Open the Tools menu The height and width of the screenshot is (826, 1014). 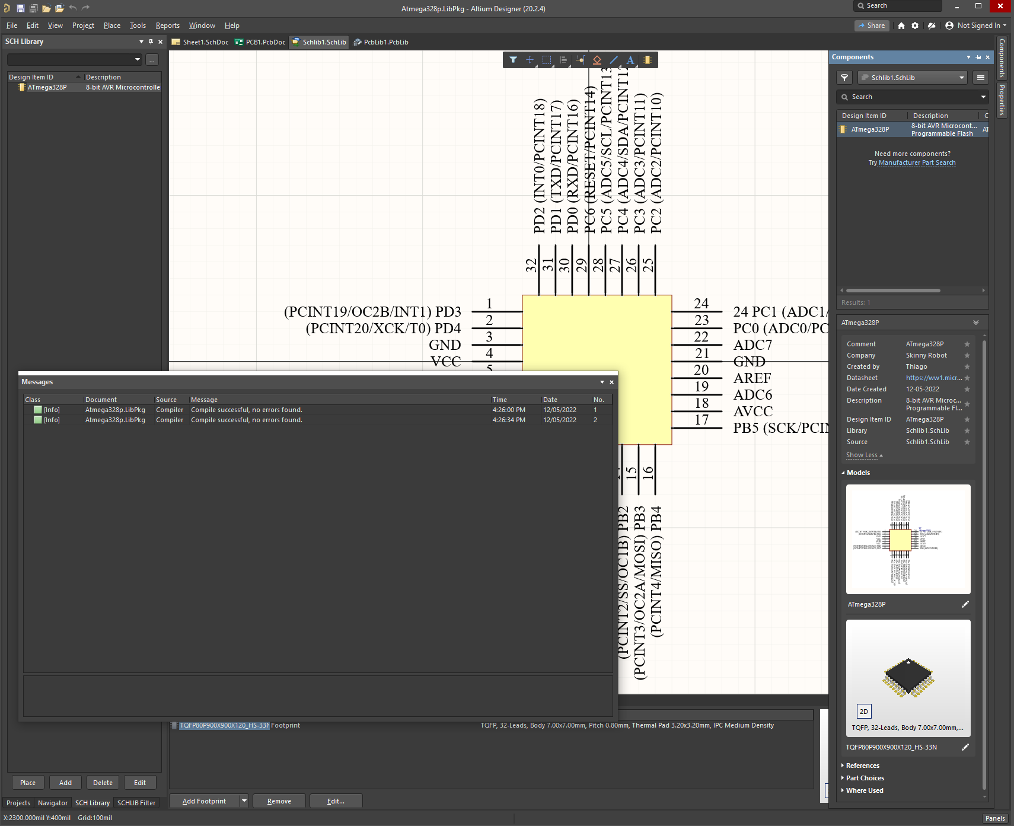138,25
